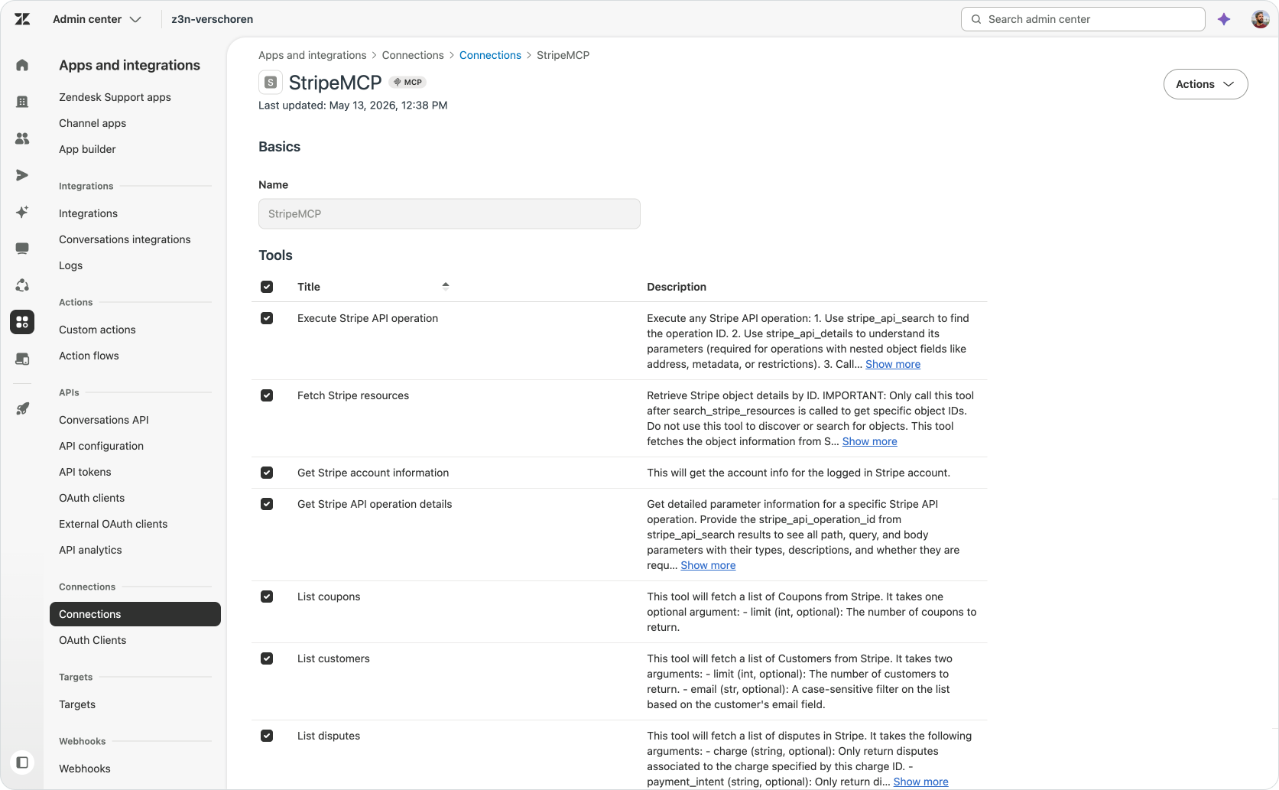Open the People icon in the rail

[x=22, y=138]
